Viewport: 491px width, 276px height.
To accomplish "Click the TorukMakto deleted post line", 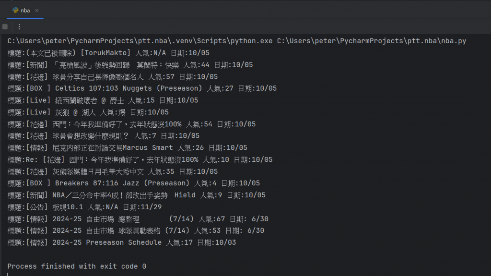I will [108, 53].
